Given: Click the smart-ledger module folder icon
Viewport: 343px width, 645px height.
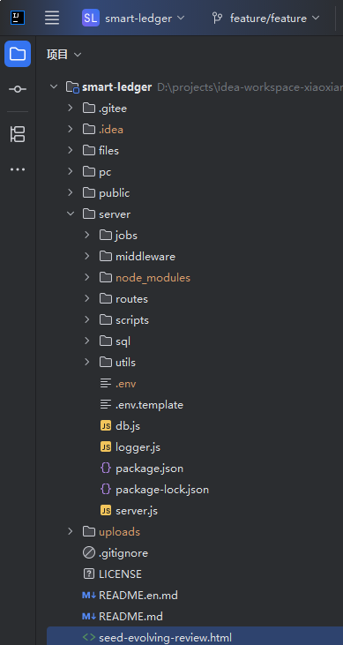Looking at the screenshot, I should pos(72,87).
